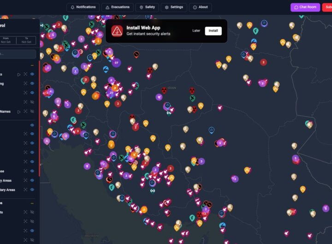Click the chat bubble icon in Chat Room
Screen dimensions: 332x244
(296, 7)
